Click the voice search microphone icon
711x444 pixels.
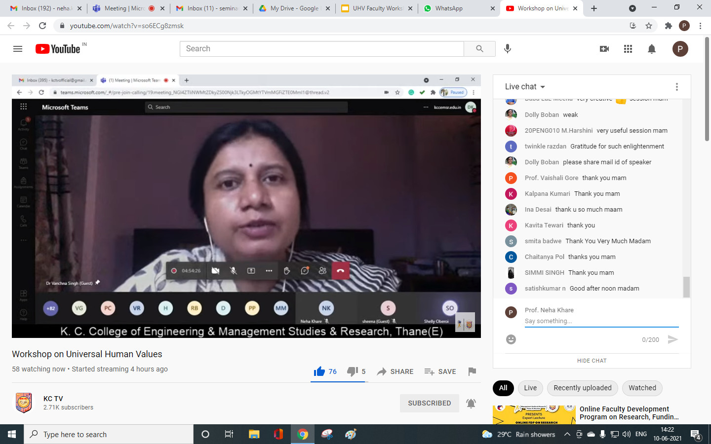point(507,49)
